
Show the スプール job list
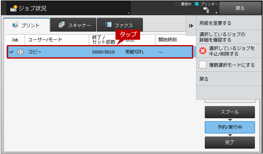[230, 112]
